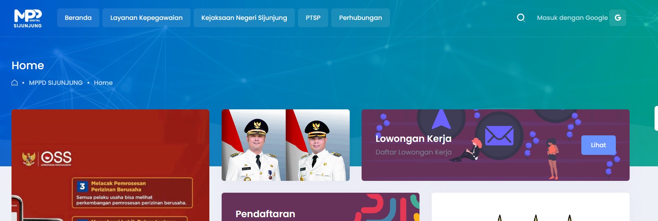658x221 pixels.
Task: Click the Melacak Pemrosesan Perizinan Berusaha box
Action: click(132, 193)
